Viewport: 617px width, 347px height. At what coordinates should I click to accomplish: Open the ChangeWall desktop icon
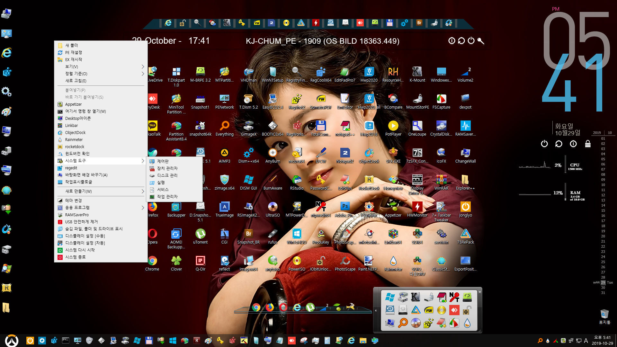pyautogui.click(x=465, y=155)
